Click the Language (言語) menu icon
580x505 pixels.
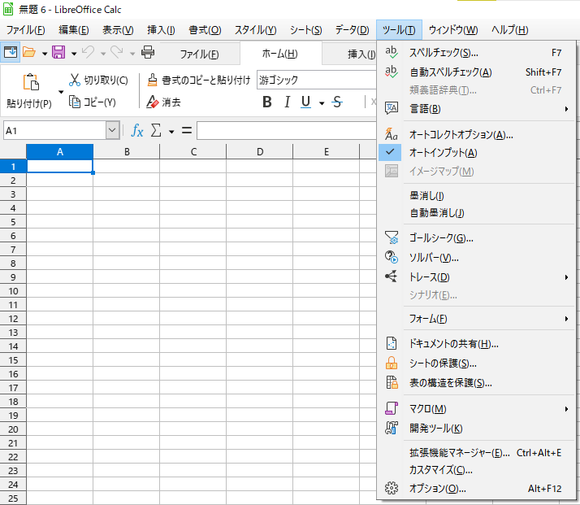coord(391,108)
